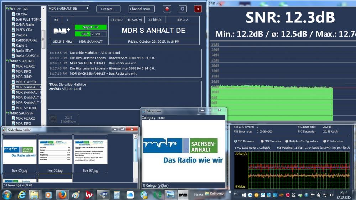Image resolution: width=356 pixels, height=200 pixels.
Task: Open the Windows Start menu
Action: tap(7, 195)
